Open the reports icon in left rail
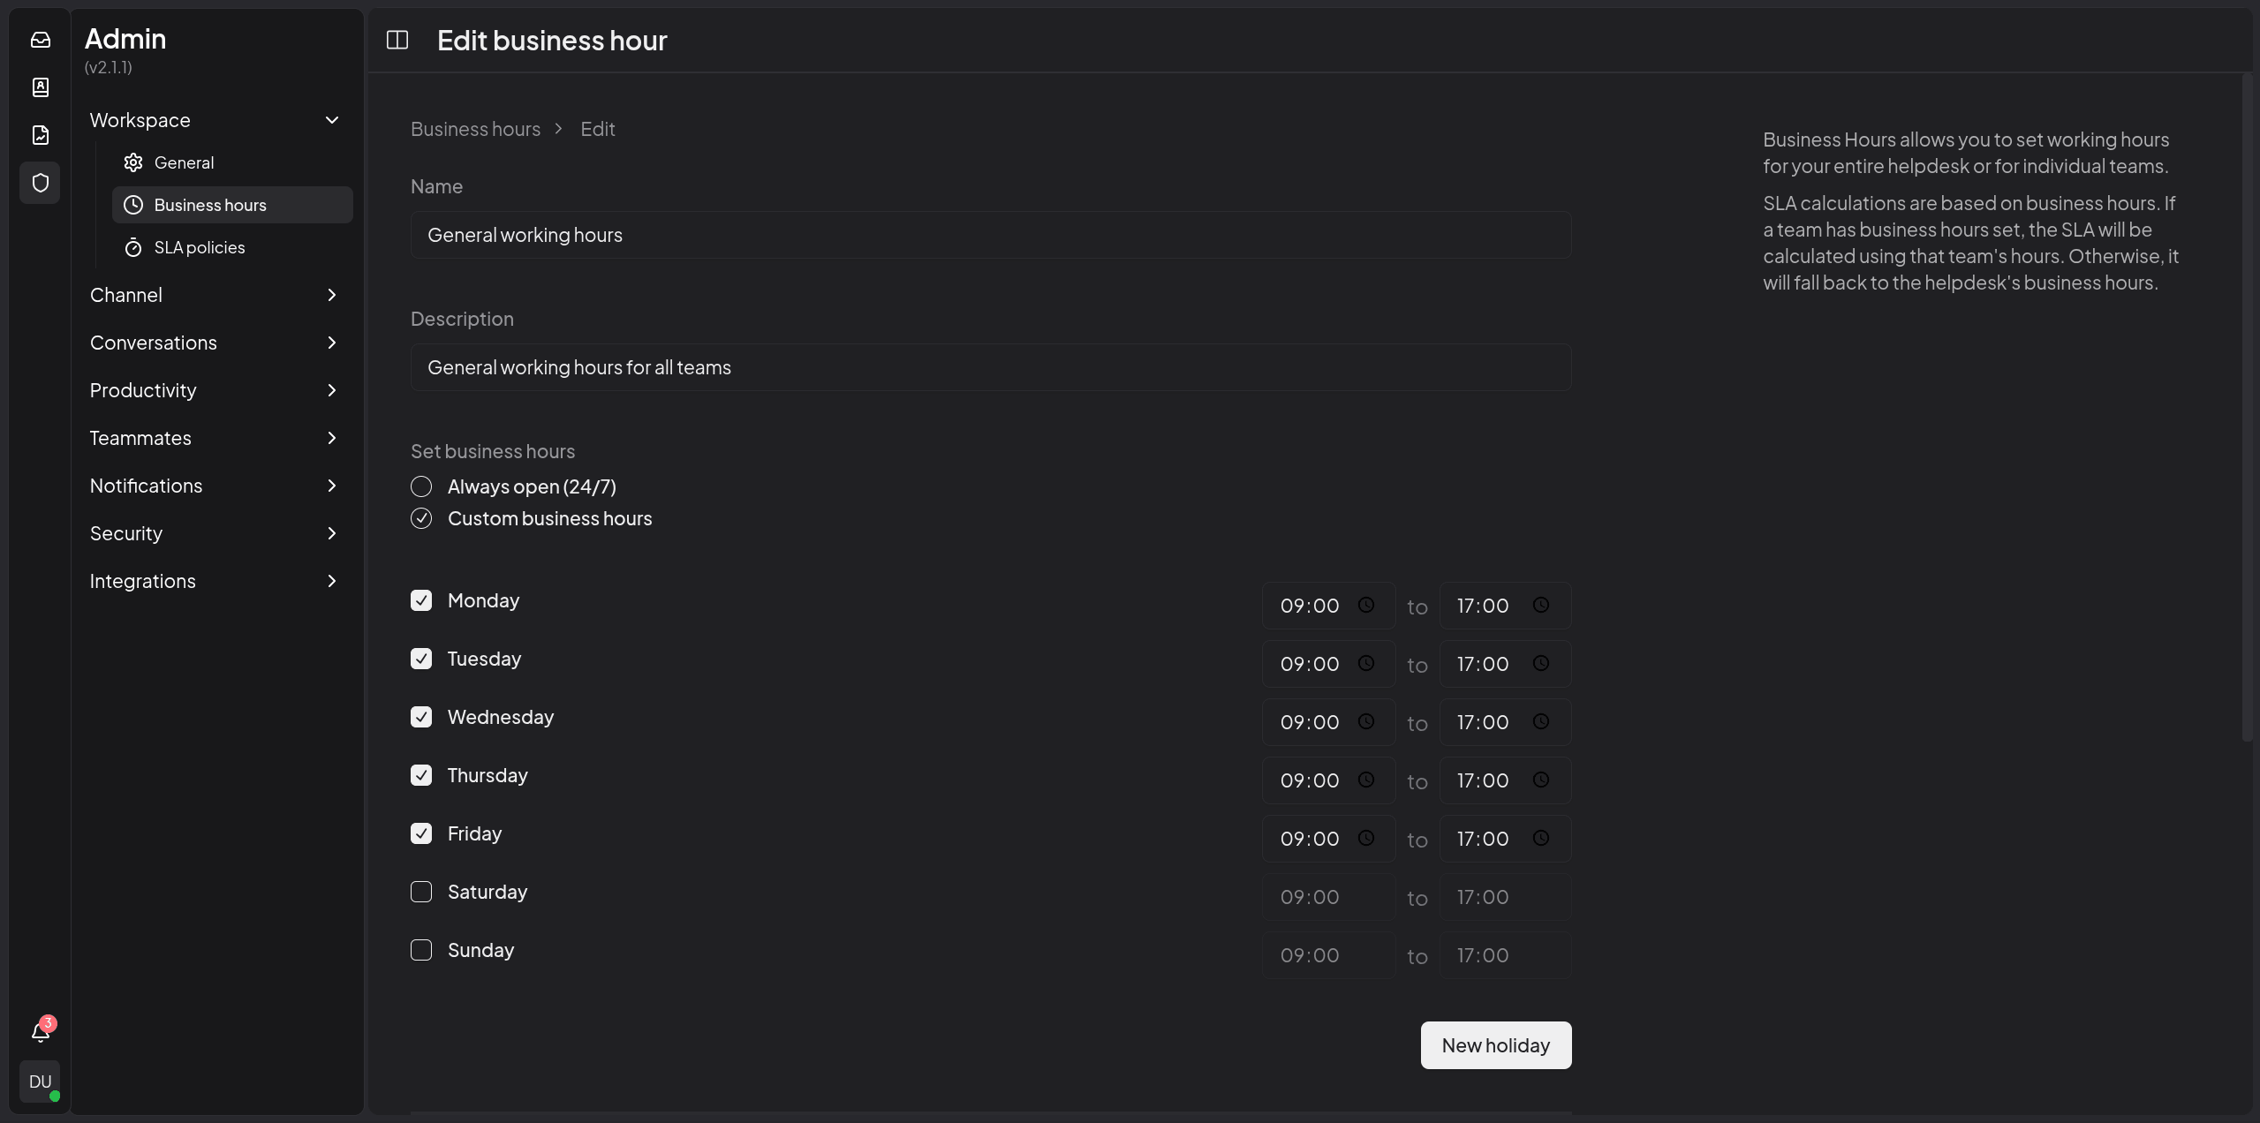This screenshot has height=1123, width=2260. click(41, 135)
